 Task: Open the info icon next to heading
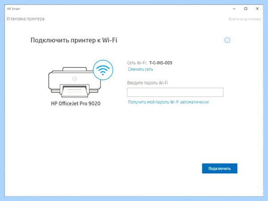tap(227, 40)
